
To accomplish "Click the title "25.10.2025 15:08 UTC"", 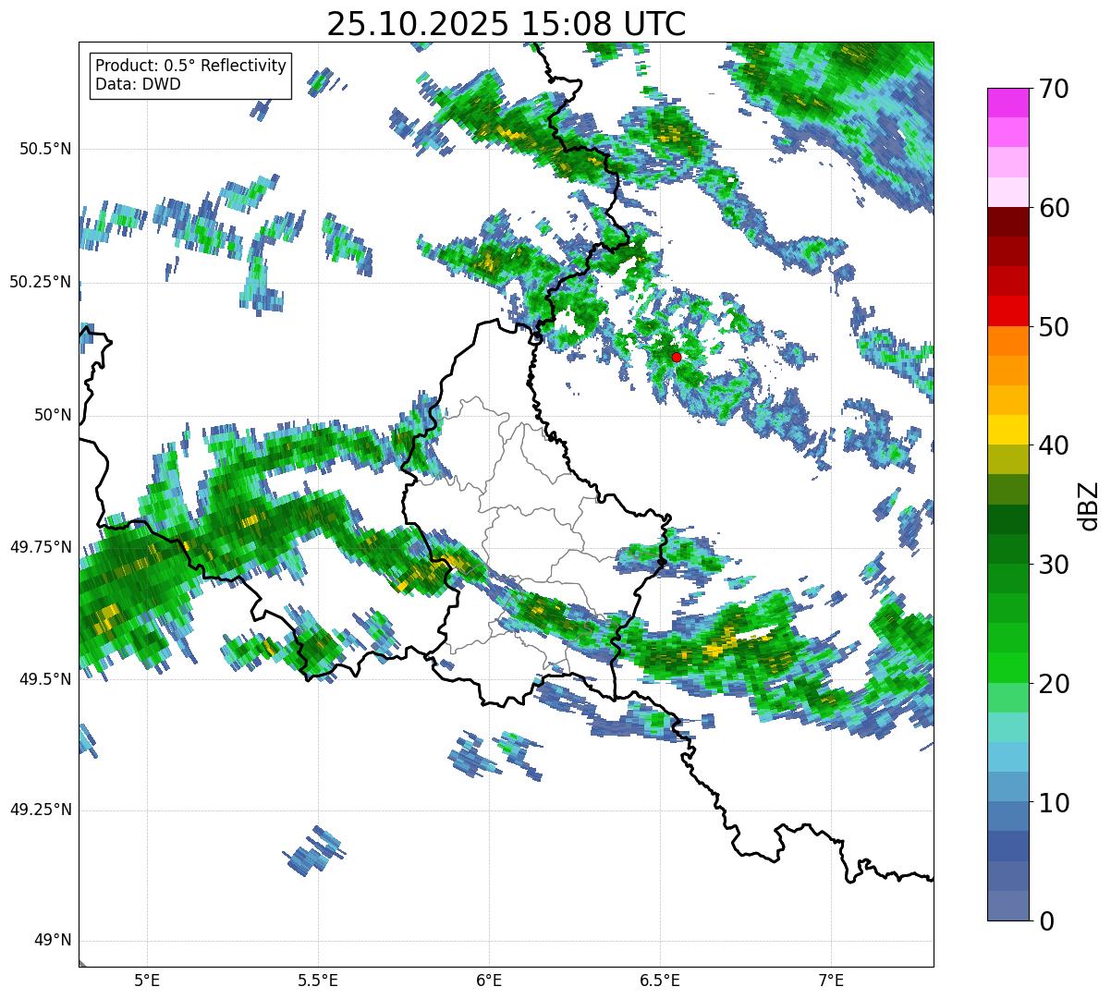I will click(x=507, y=23).
